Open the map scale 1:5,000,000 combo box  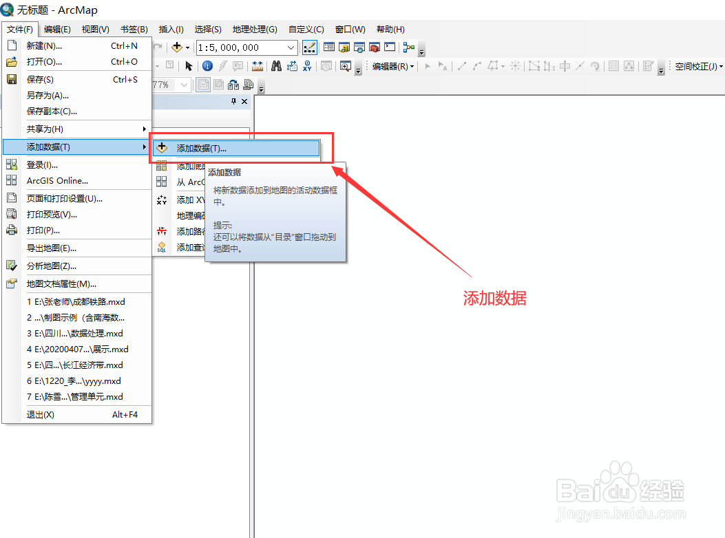[x=246, y=47]
